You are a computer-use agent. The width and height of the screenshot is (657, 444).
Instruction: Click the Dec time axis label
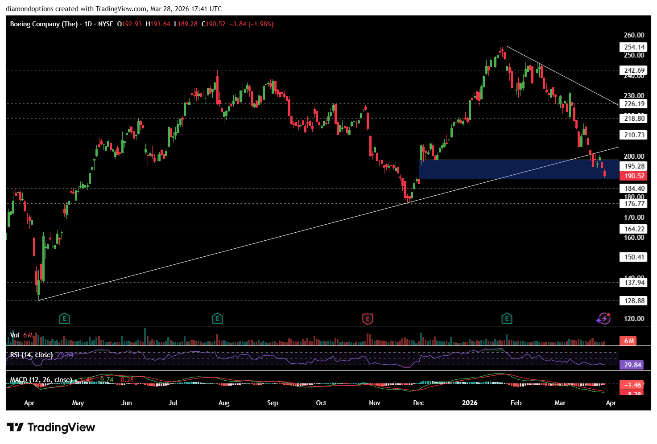tap(419, 403)
